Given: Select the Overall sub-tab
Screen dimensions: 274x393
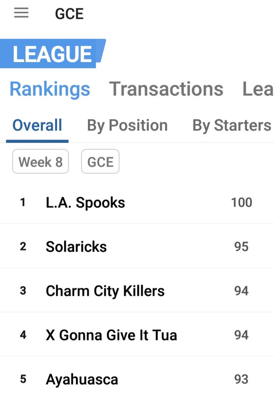Looking at the screenshot, I should click(x=37, y=125).
